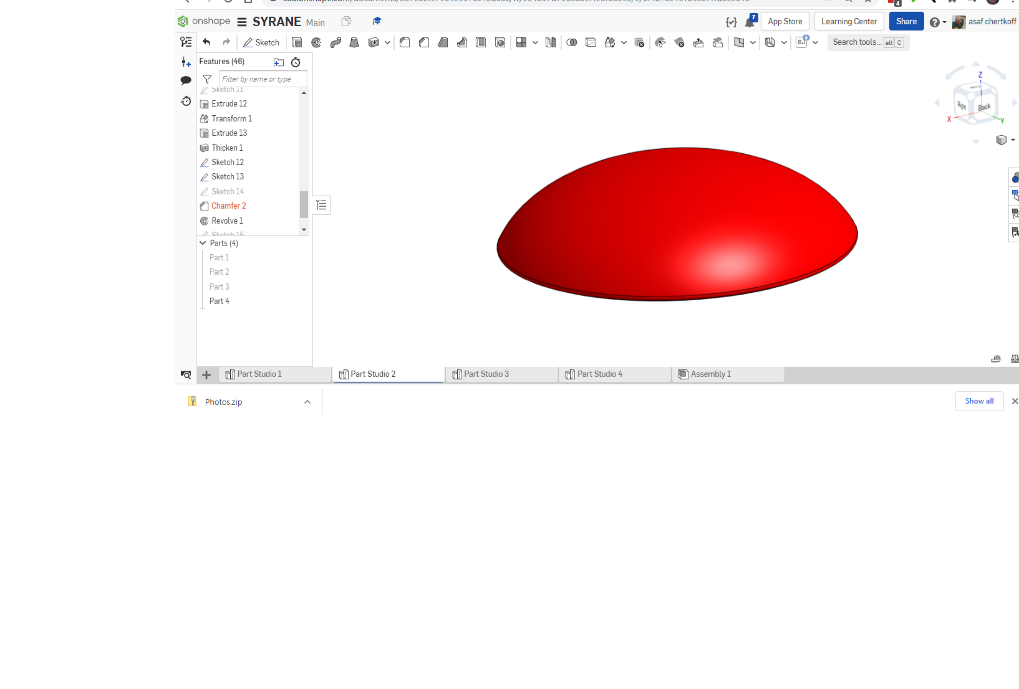Click the Filter by name or type field

point(263,79)
